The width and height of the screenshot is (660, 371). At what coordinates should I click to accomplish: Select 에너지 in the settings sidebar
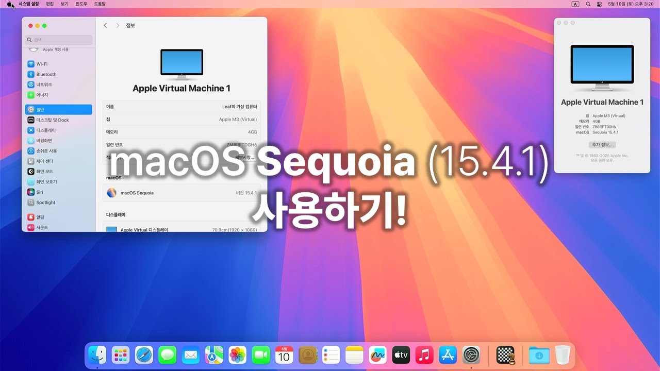tap(59, 95)
